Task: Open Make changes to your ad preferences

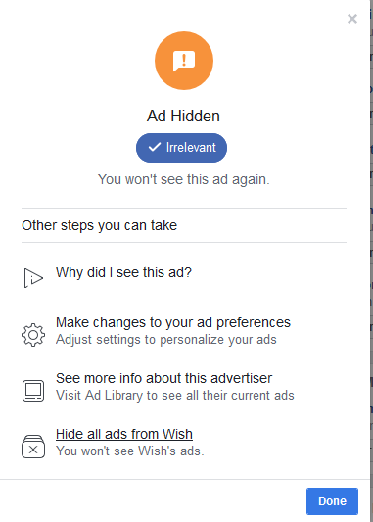Action: coord(173,322)
